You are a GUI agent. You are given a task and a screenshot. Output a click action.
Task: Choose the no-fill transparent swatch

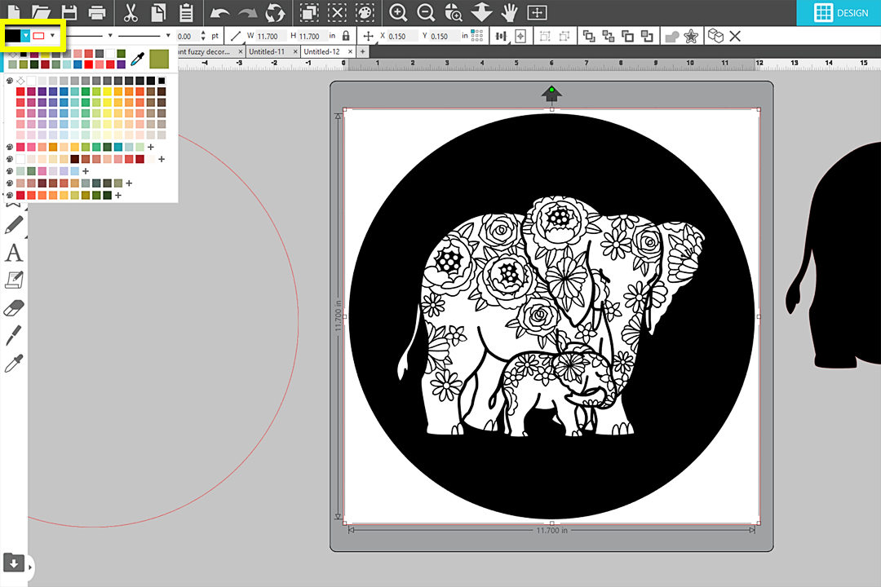tap(20, 81)
